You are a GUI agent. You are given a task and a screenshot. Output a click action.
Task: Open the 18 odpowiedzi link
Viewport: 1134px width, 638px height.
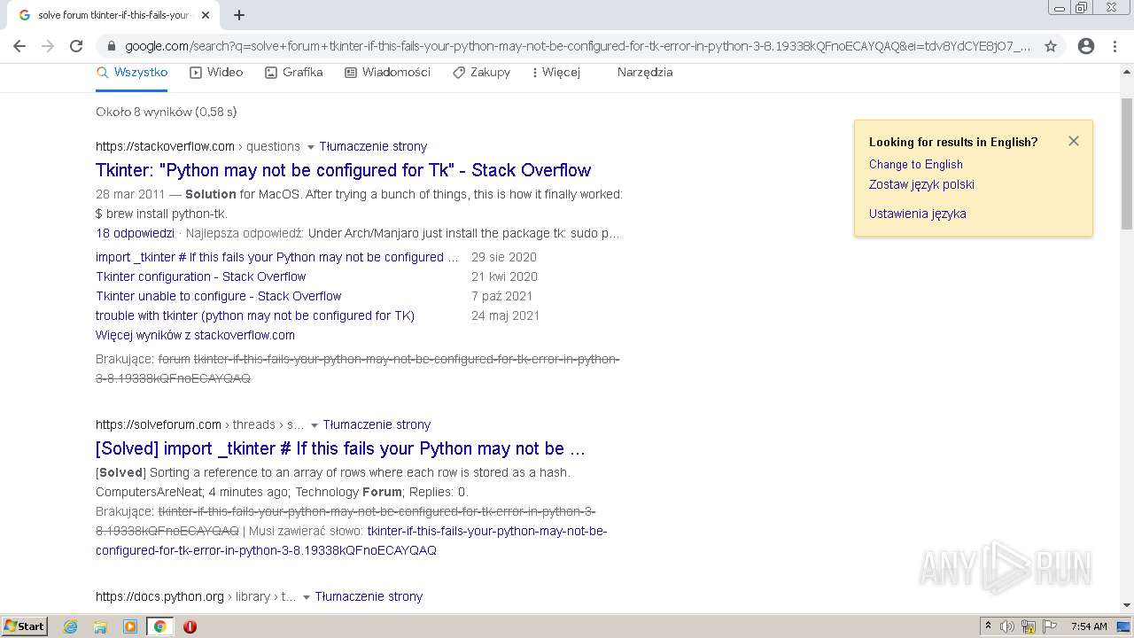[x=135, y=233]
